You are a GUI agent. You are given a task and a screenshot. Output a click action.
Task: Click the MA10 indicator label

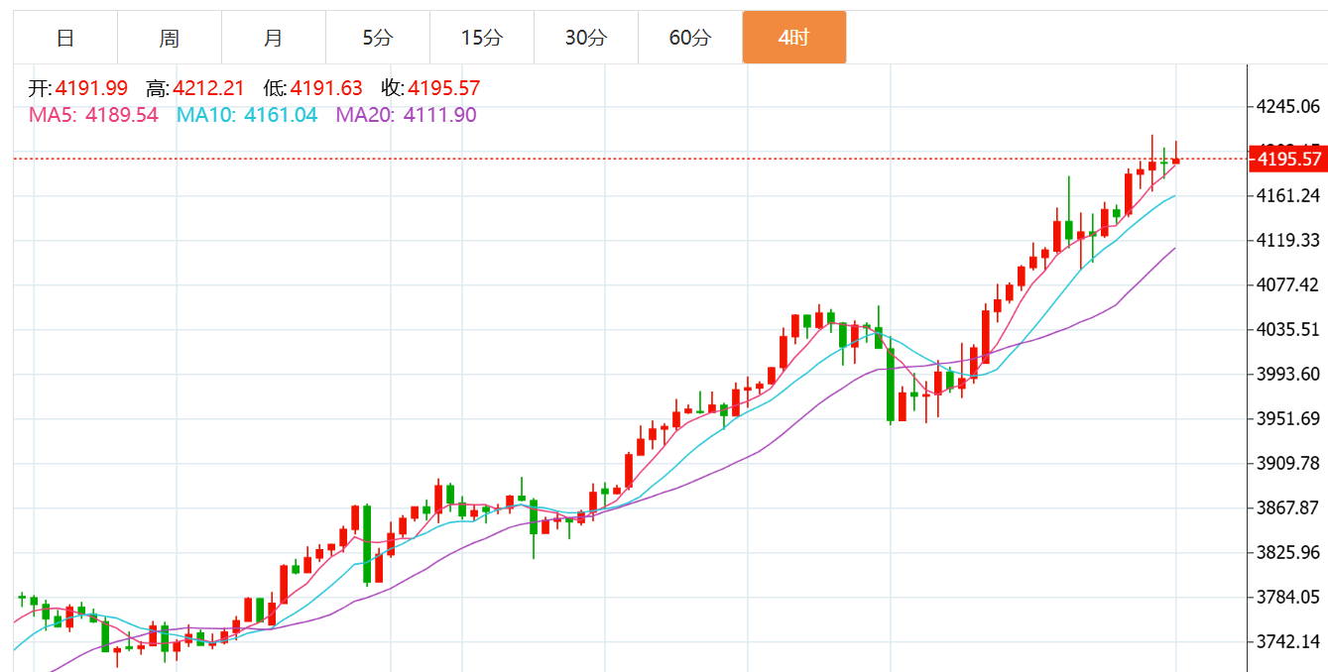click(247, 115)
